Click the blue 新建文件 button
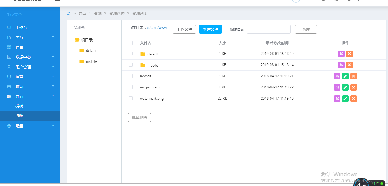 pos(211,29)
